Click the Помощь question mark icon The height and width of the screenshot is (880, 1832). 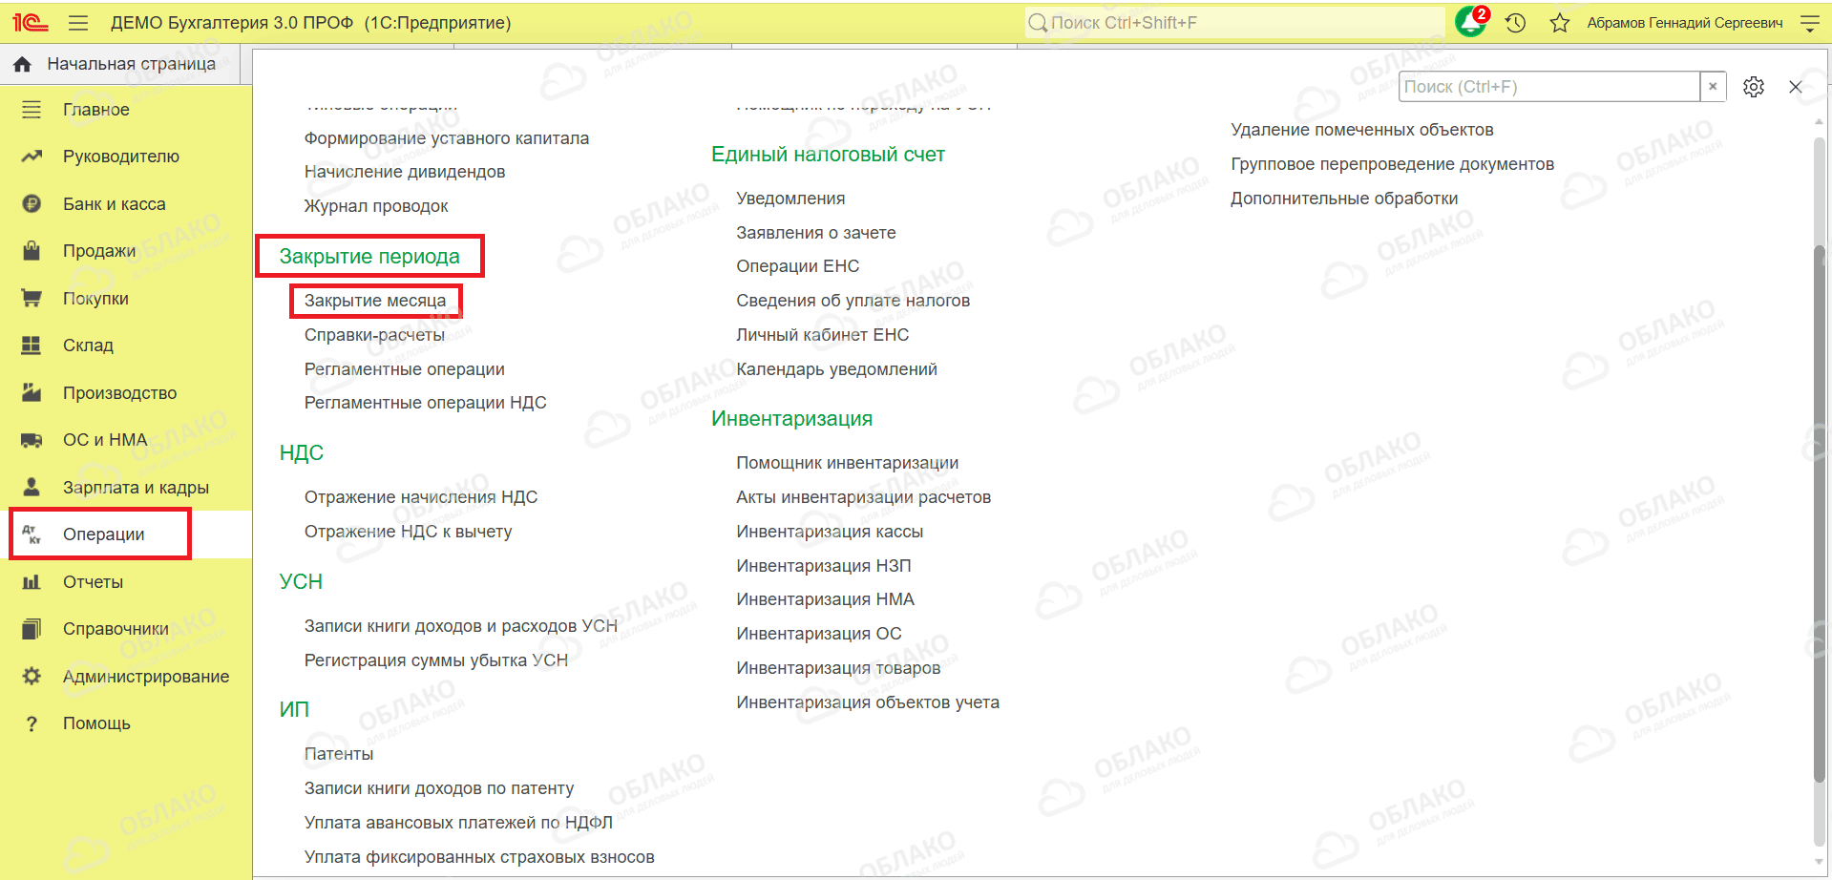pos(32,723)
